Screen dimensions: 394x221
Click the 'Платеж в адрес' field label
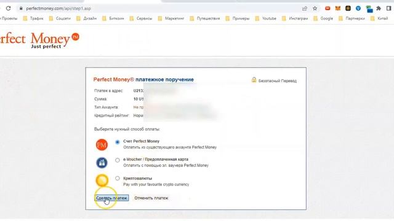[x=108, y=91]
